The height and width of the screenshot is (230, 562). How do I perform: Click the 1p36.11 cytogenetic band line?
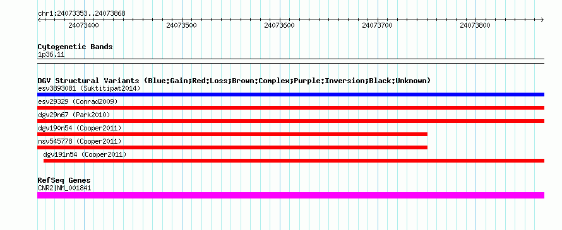tap(290, 61)
